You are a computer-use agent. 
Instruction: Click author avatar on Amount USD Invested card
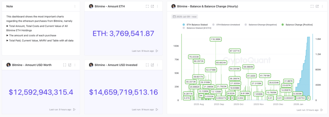point(91,65)
